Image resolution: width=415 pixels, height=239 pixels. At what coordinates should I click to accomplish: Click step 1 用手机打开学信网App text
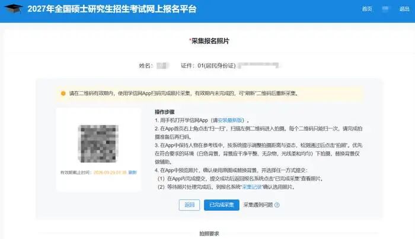[x=202, y=121]
